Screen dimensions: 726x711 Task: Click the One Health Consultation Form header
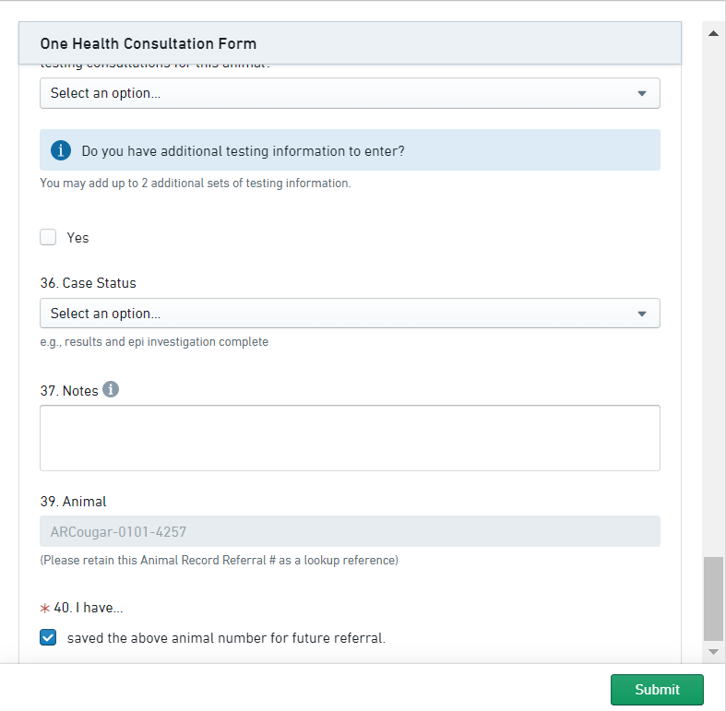pos(149,43)
